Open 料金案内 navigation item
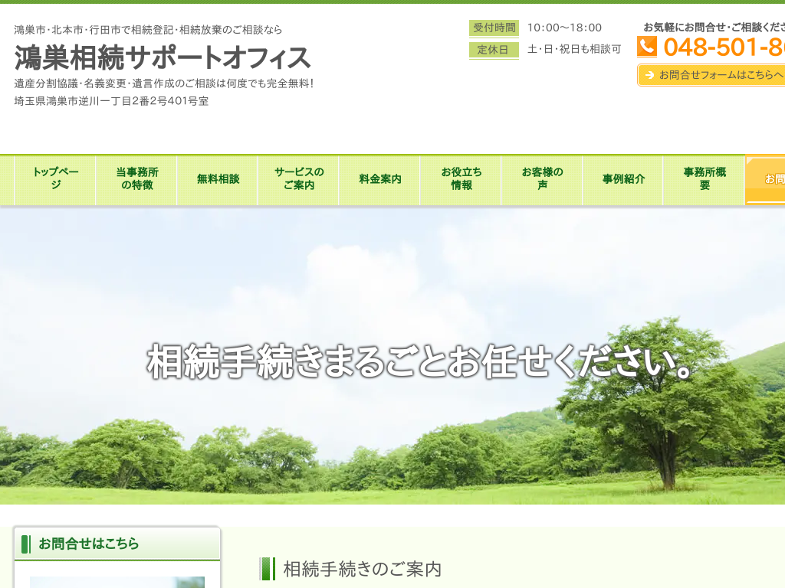Screen dimensions: 785x588 click(x=379, y=179)
